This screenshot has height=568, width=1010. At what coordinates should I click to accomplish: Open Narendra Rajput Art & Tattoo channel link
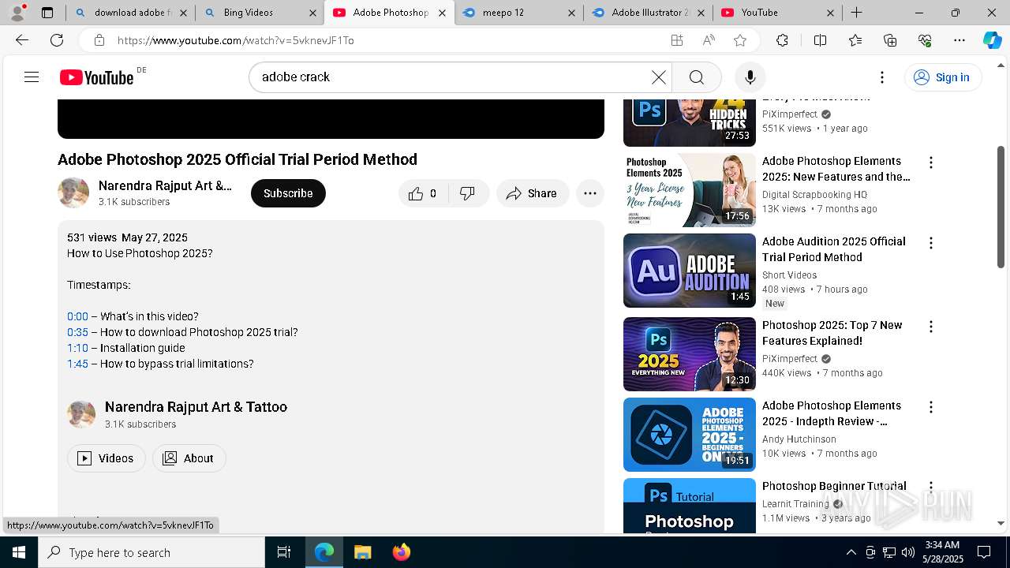coord(196,407)
